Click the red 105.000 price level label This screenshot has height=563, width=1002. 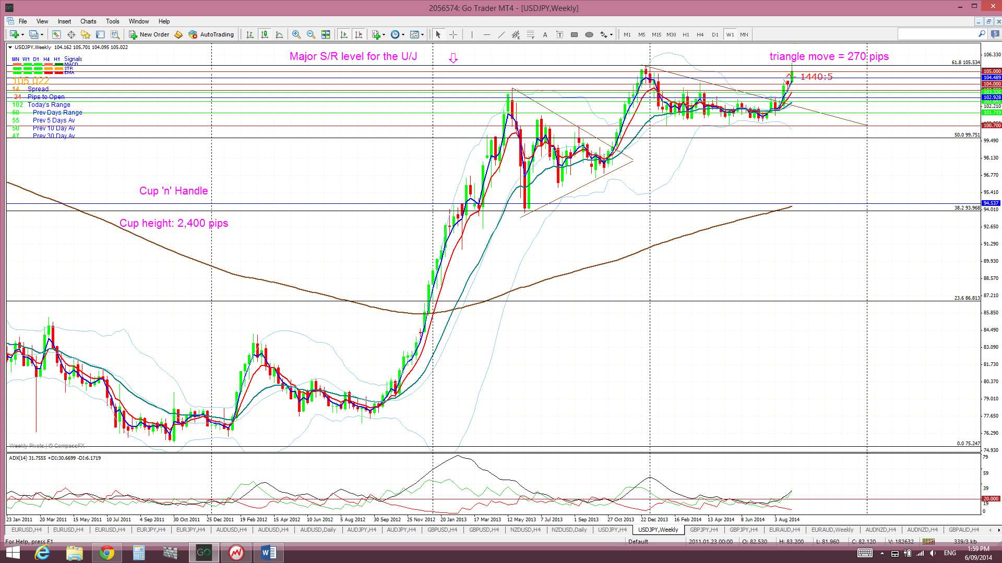click(x=991, y=71)
